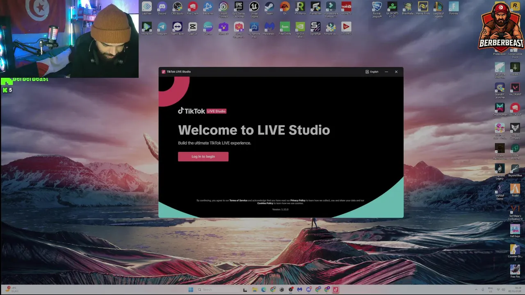The image size is (525, 295).
Task: Launch Wondershare Filmora 15 shortcut
Action: point(331,9)
